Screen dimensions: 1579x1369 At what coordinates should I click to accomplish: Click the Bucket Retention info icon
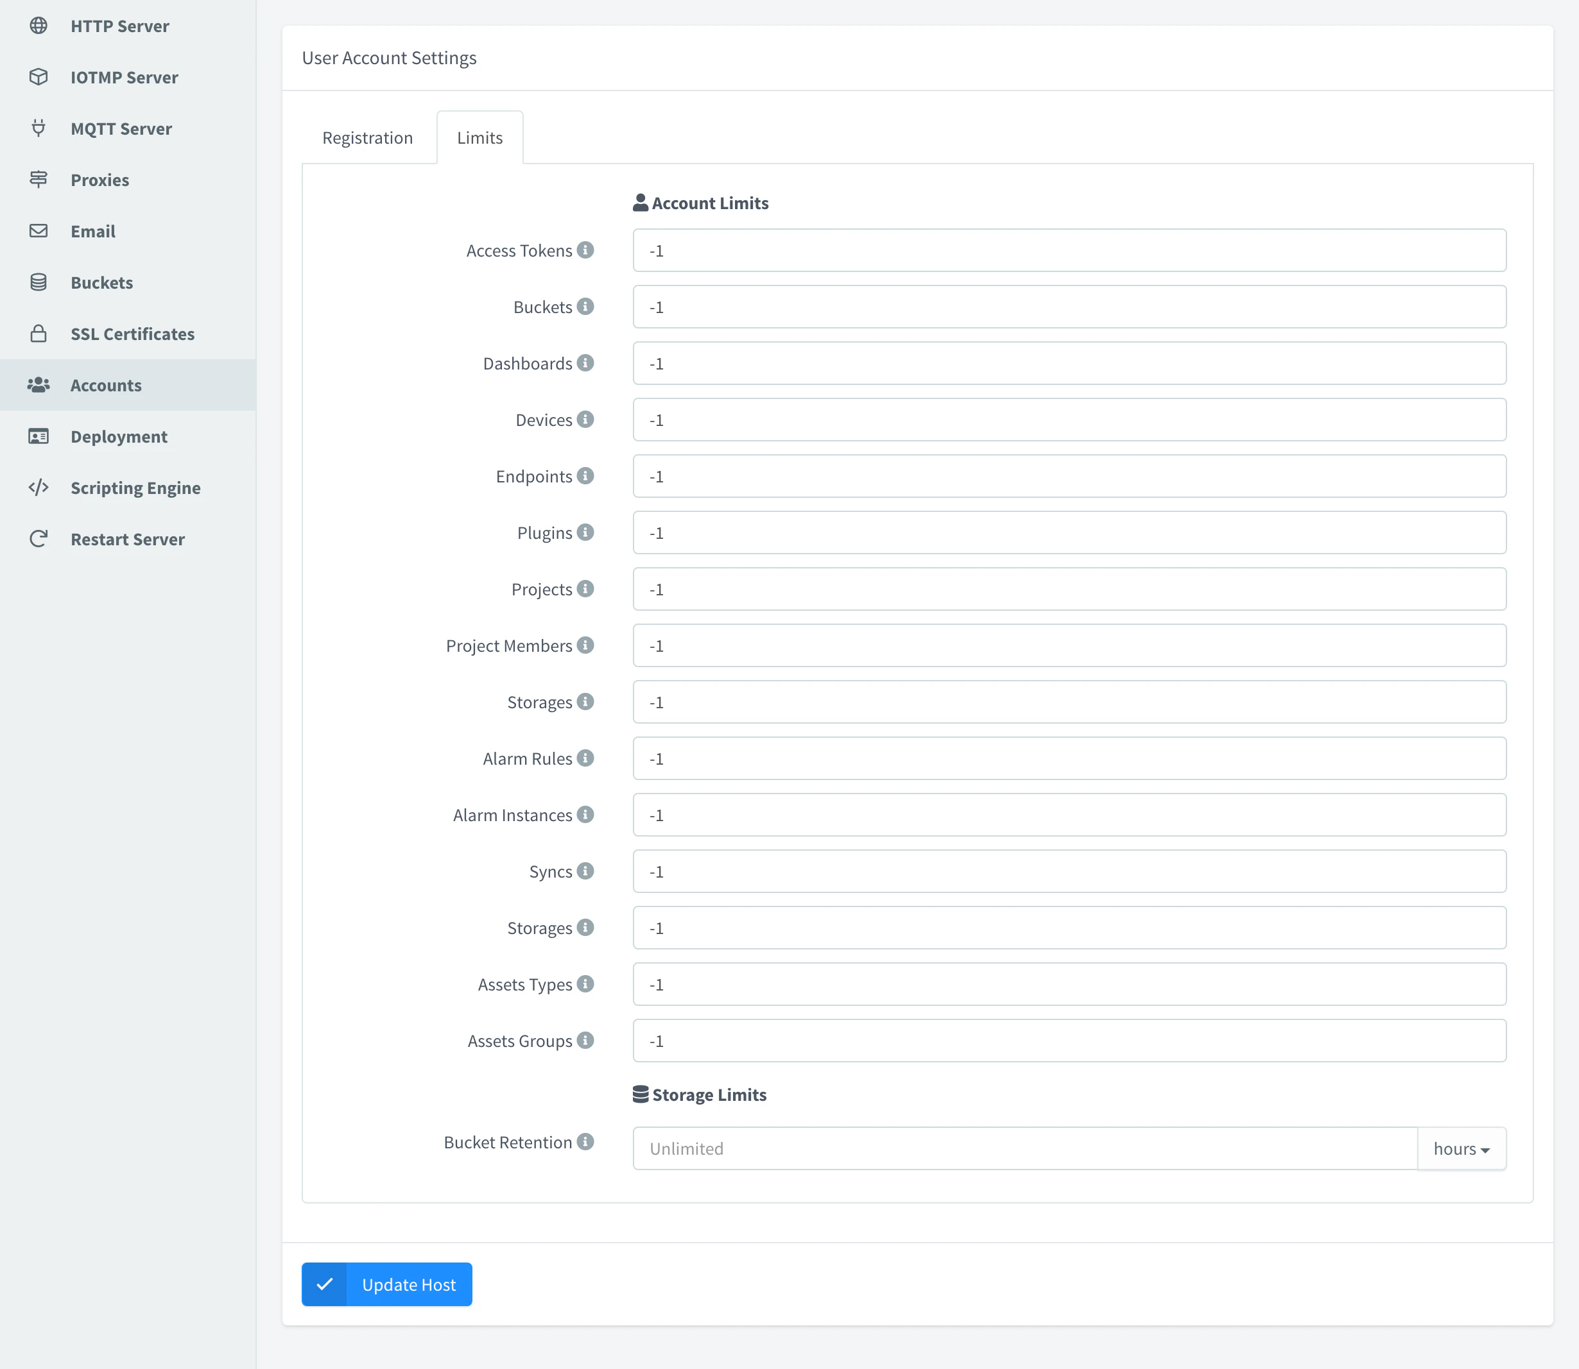[585, 1141]
